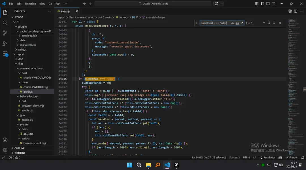The width and height of the screenshot is (306, 170).
Task: Toggle Replace expander in find widget
Action: [197, 23]
